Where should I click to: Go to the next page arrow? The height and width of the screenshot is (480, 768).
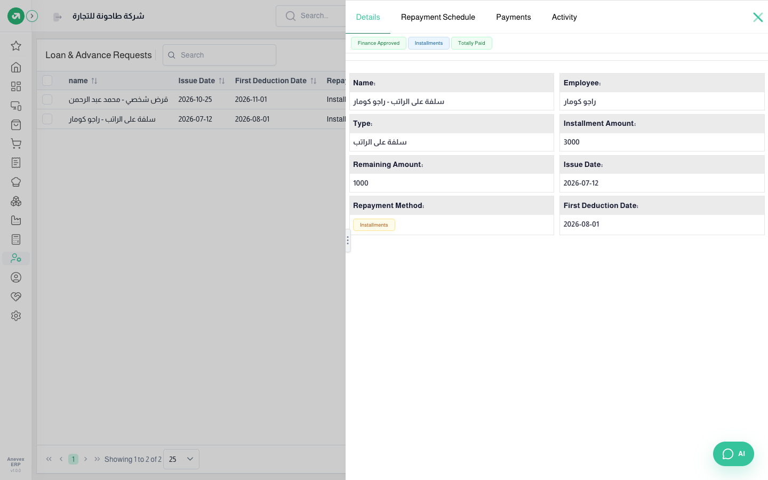click(x=85, y=459)
